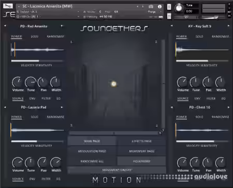Screen dimensions: 233x188
Task: Toggle MOVEMENT ON/OFF button
Action: 117,170
